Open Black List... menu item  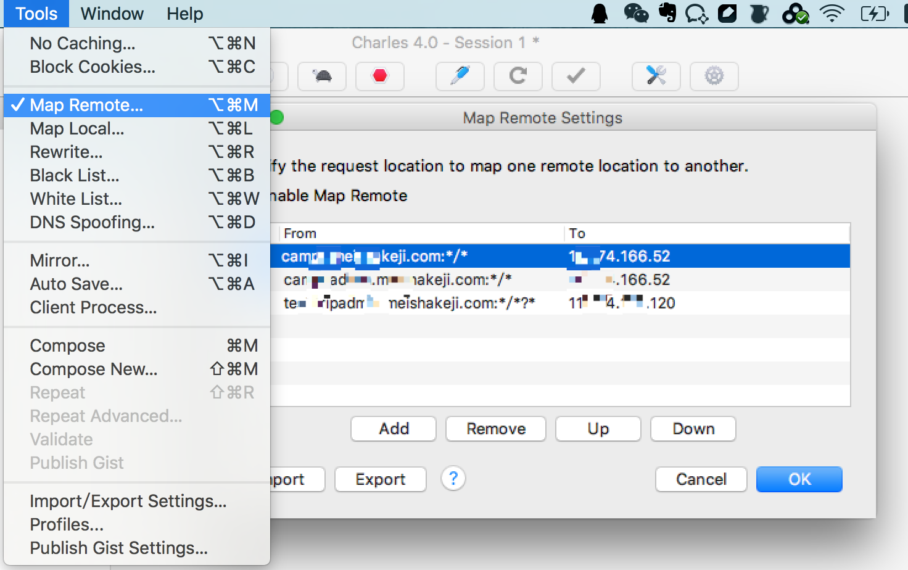(x=137, y=175)
